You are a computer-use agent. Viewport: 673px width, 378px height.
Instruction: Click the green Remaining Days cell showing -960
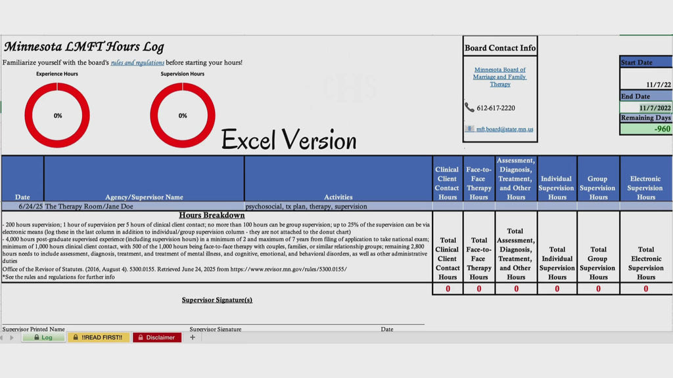[x=646, y=129]
